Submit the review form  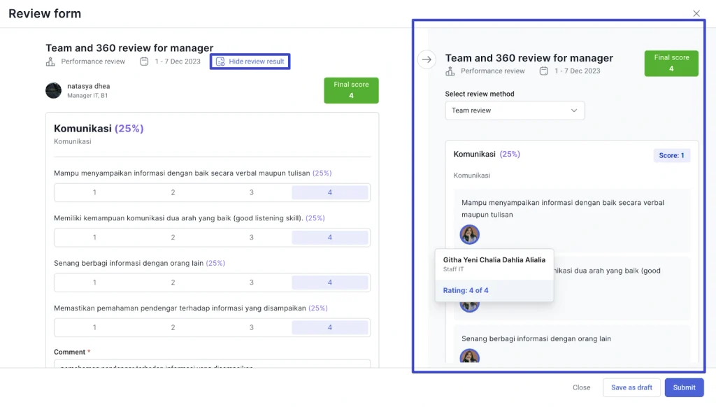(684, 387)
